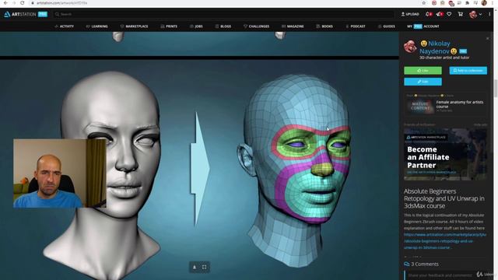Go back with browser back arrow
The image size is (498, 280).
pyautogui.click(x=5, y=3)
